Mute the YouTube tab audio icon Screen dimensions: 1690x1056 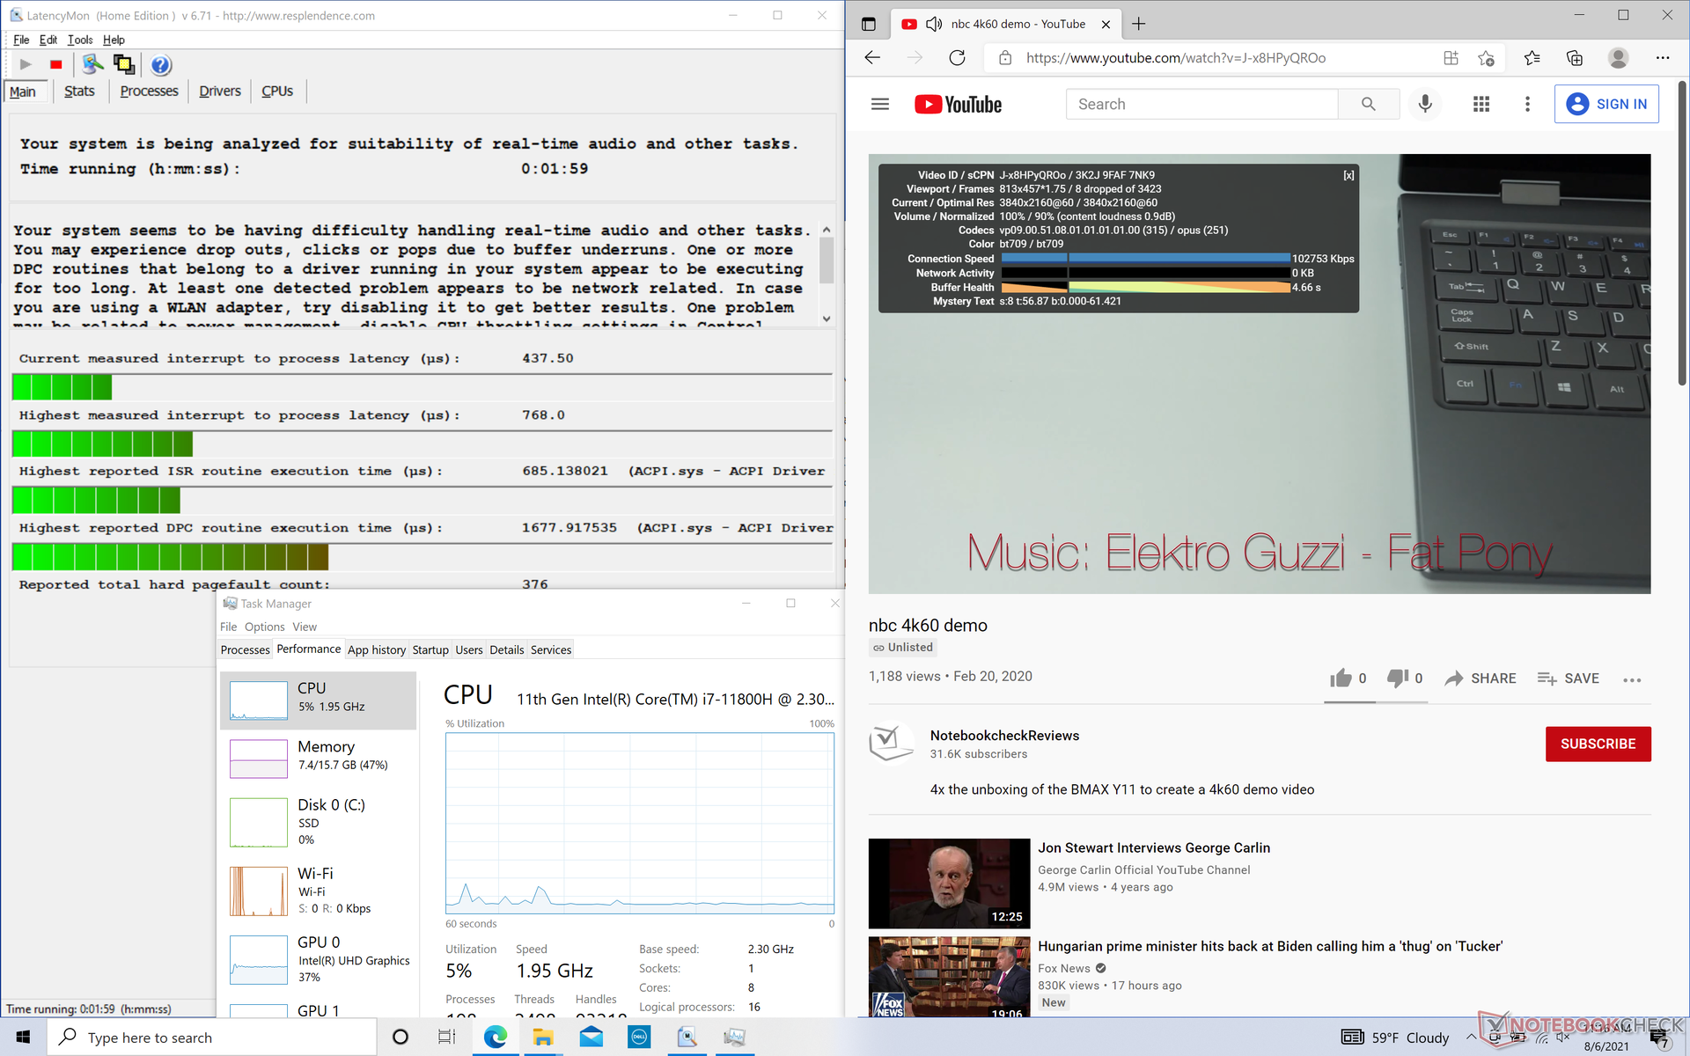pos(934,24)
